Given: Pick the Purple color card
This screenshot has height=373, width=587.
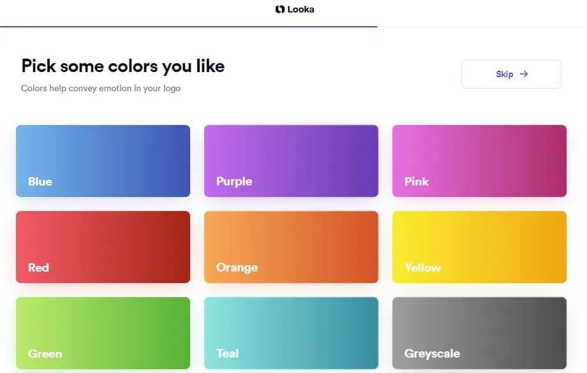Looking at the screenshot, I should click(x=291, y=161).
